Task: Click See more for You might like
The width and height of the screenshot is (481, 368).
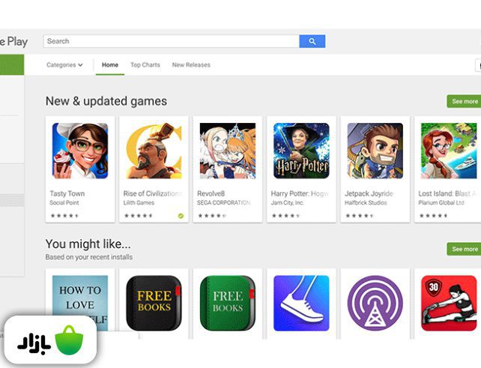Action: (x=464, y=249)
